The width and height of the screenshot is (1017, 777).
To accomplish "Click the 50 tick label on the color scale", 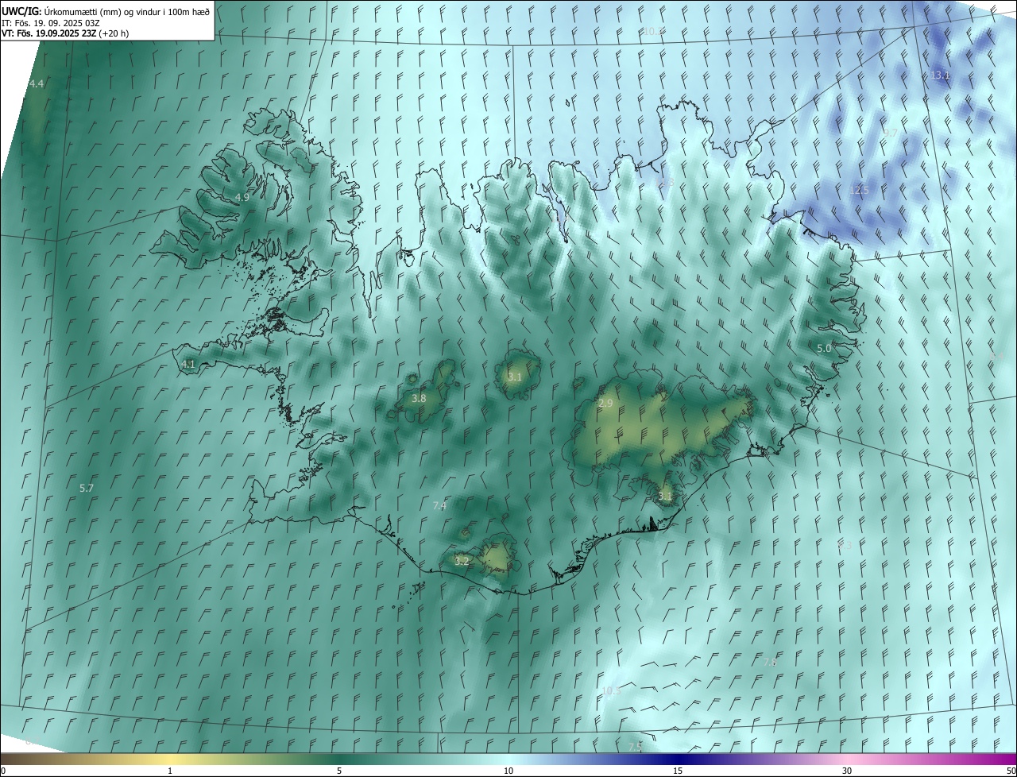I will point(1011,771).
